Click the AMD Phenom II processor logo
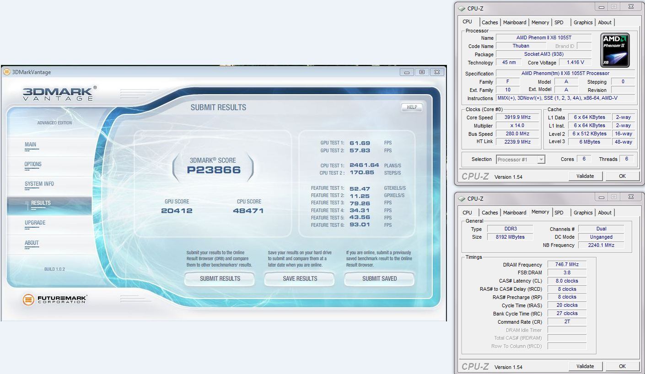 coord(615,50)
